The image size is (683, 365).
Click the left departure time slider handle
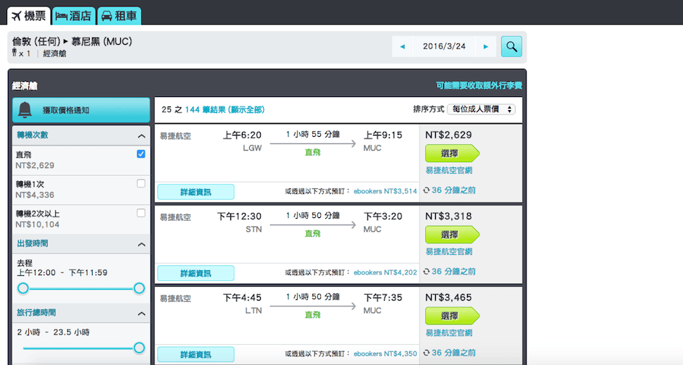click(x=23, y=288)
